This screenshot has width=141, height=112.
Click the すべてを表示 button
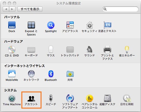pos(30,9)
